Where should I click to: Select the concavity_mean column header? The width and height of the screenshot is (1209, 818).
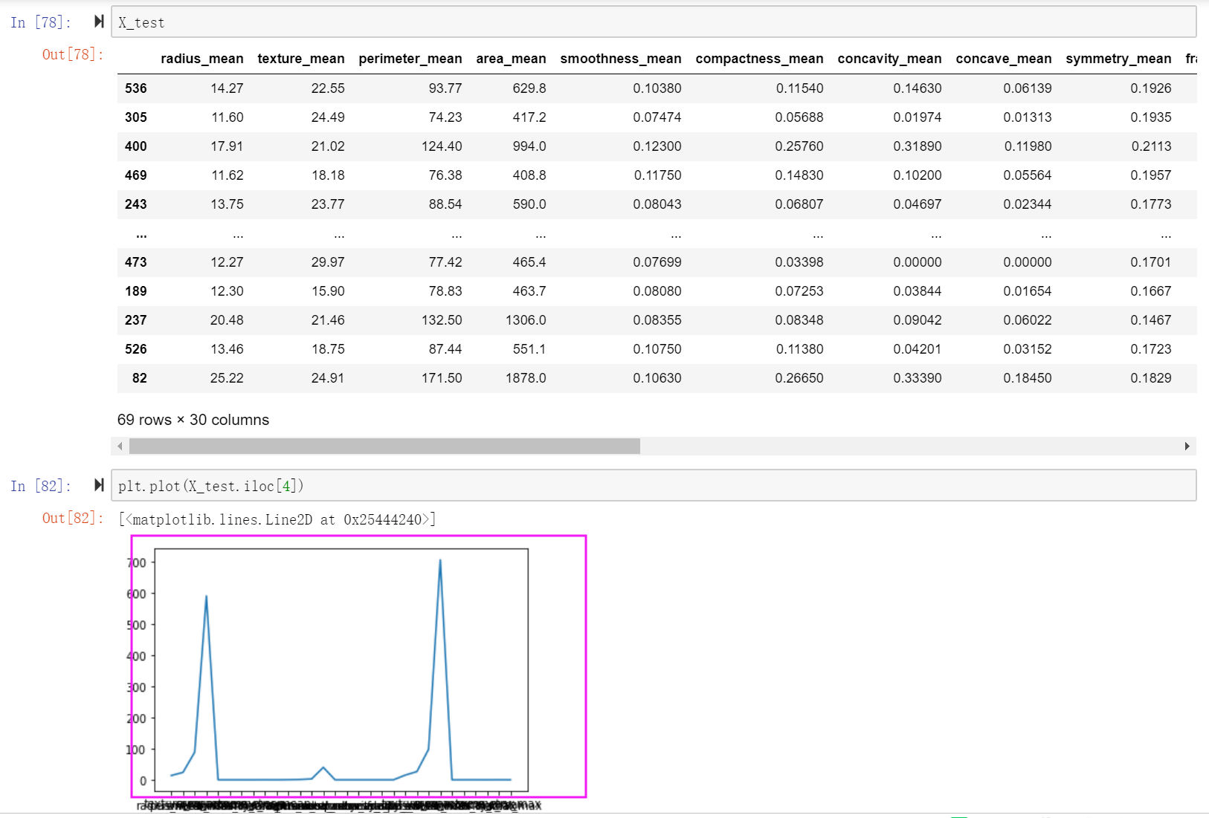(x=889, y=59)
